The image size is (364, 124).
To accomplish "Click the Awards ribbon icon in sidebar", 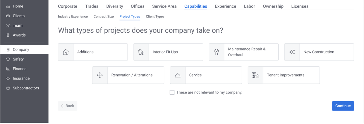I will click(8, 35).
